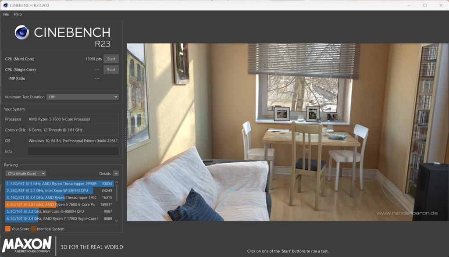Click the Cinebench title bar app icon

tap(5, 5)
